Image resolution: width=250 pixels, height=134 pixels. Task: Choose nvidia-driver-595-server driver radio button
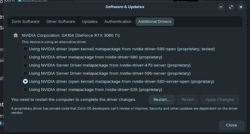25,73
